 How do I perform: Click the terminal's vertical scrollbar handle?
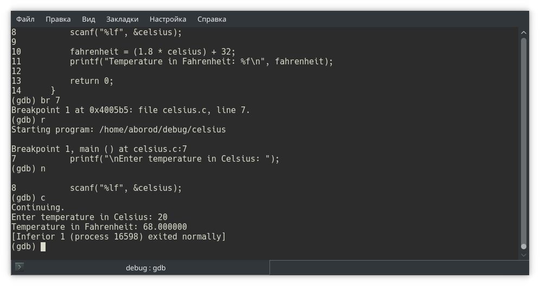point(524,141)
